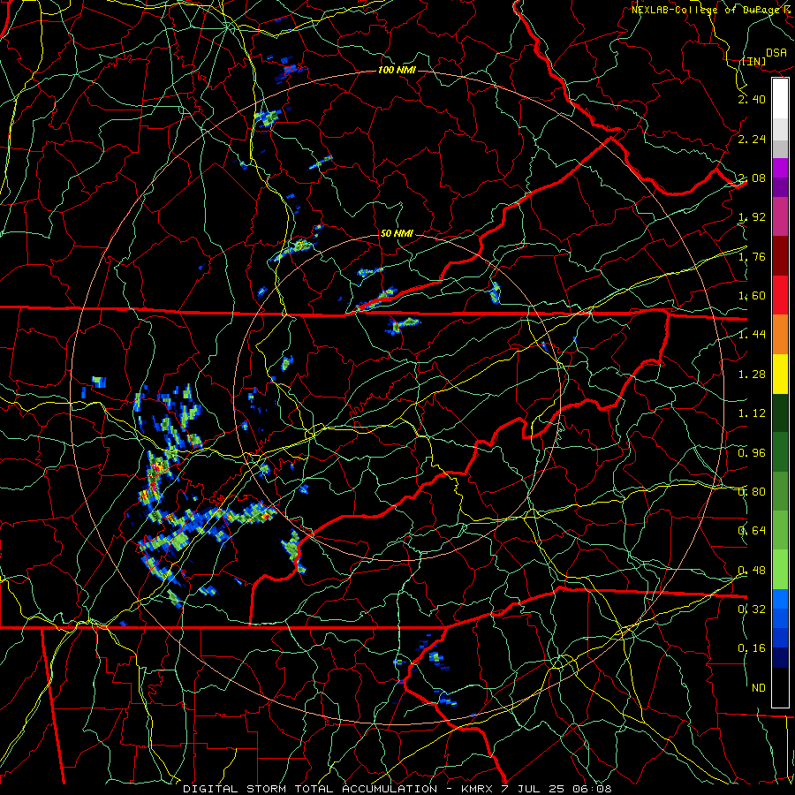Pick the yellow swatch beside 1.28
Screen dimensions: 795x795
coord(780,374)
